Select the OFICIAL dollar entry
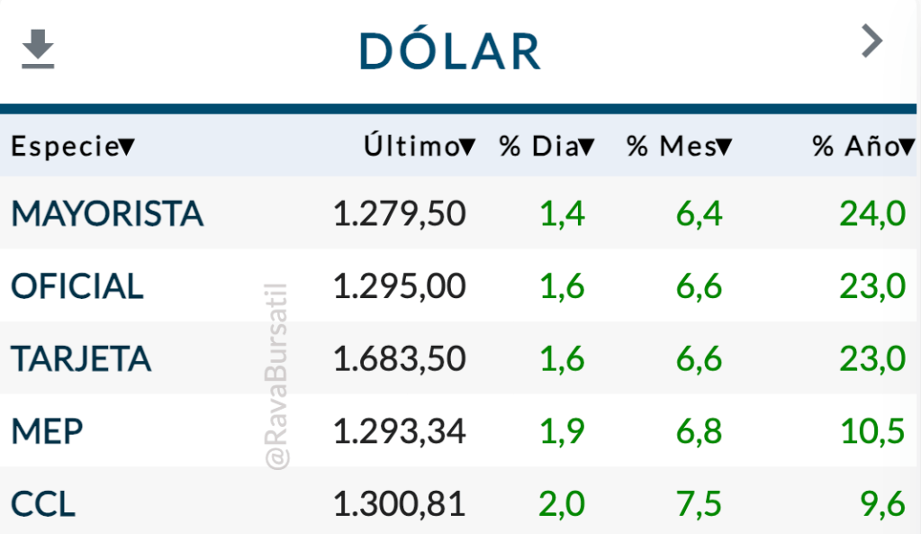 tap(77, 286)
